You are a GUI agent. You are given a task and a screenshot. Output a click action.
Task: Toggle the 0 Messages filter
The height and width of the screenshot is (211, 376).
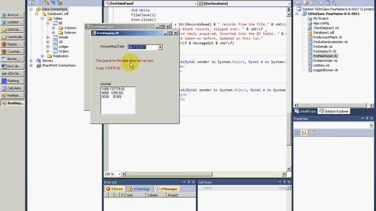coord(166,189)
